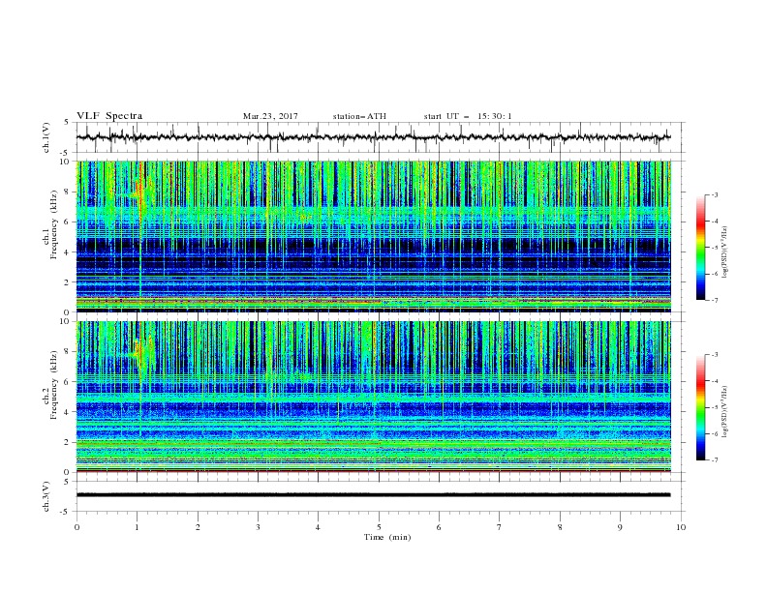
Task: Click the ch.2 spectrogram panel
Action: [373, 397]
